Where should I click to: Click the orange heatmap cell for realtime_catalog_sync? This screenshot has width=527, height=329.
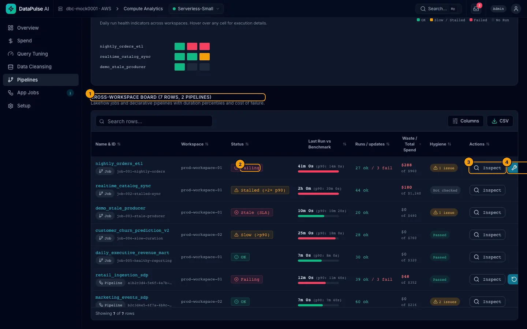click(205, 57)
